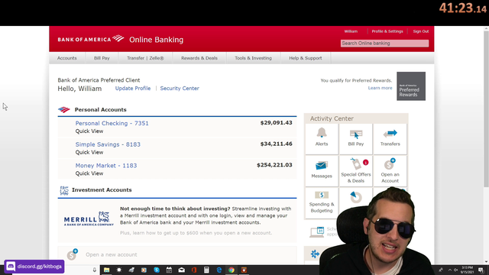Open Personal Checking - 7351 account
The height and width of the screenshot is (275, 489).
[112, 123]
